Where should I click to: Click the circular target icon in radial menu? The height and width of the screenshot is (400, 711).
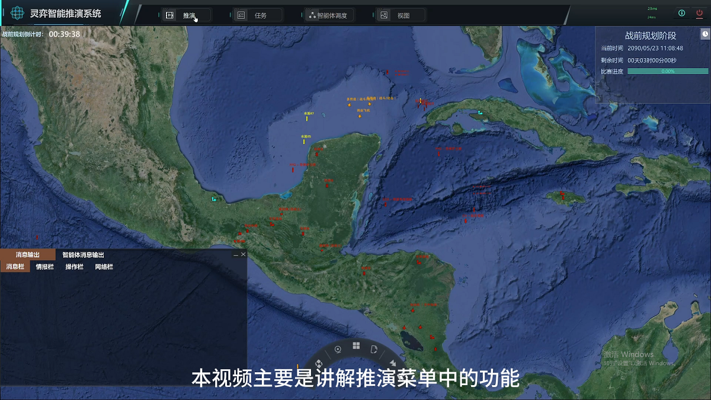click(338, 349)
